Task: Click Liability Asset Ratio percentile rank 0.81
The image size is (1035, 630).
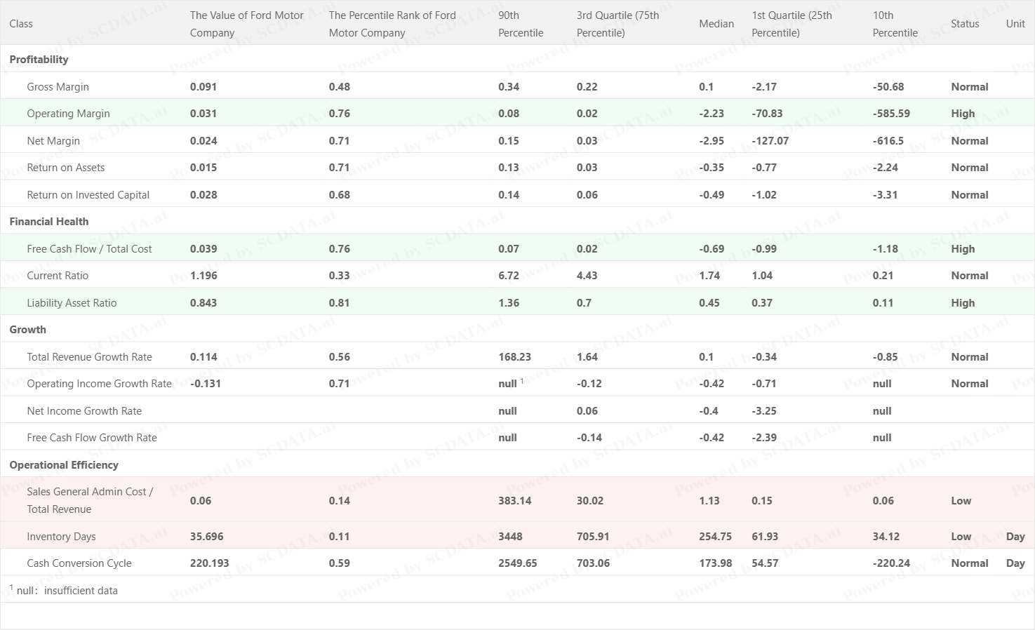Action: tap(340, 303)
